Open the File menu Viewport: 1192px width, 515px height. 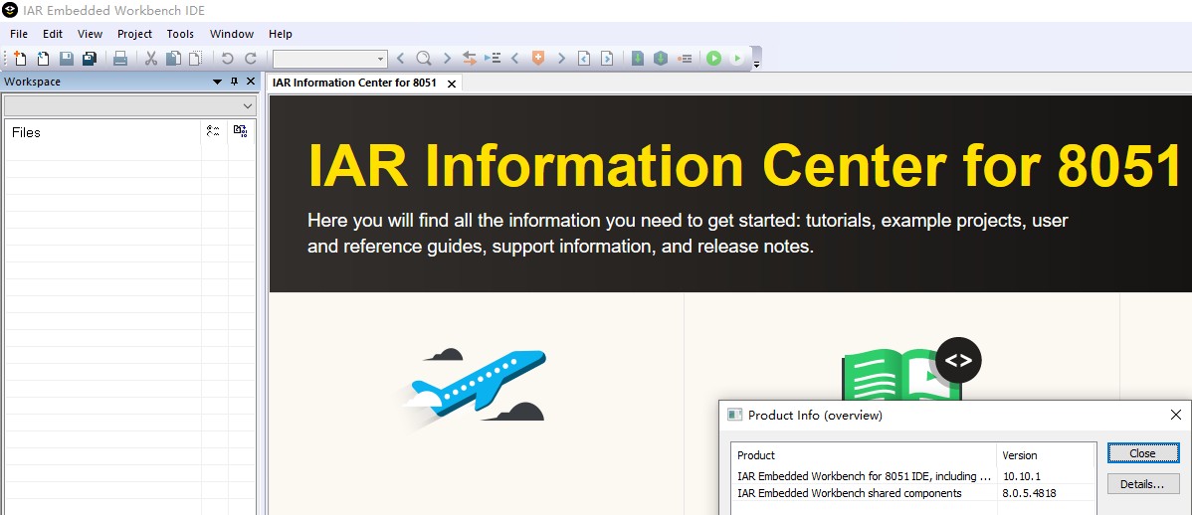(19, 34)
